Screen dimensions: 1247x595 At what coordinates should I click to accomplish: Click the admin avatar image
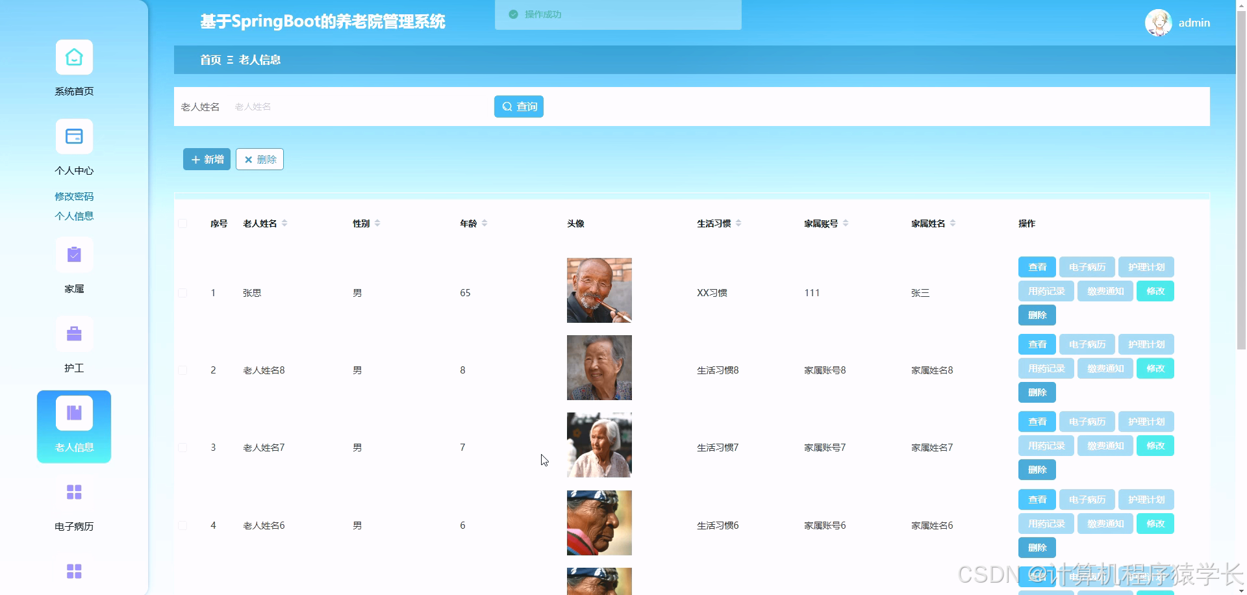pyautogui.click(x=1158, y=22)
